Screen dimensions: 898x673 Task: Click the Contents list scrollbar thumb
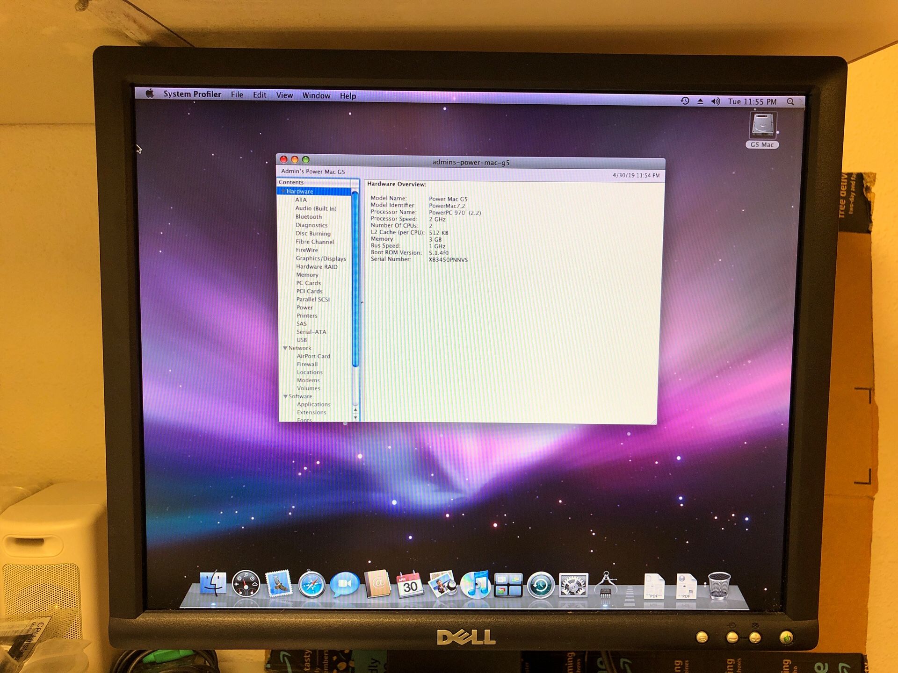point(355,279)
